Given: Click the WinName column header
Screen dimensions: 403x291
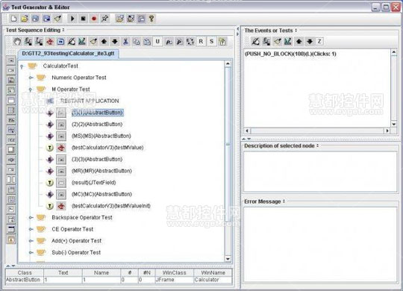Looking at the screenshot, I should click(x=213, y=273).
